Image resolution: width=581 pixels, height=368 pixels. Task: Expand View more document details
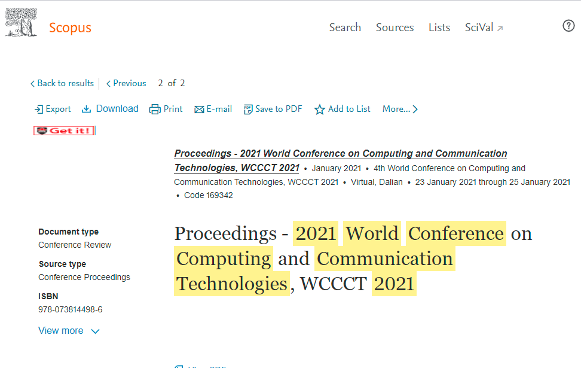pyautogui.click(x=69, y=331)
